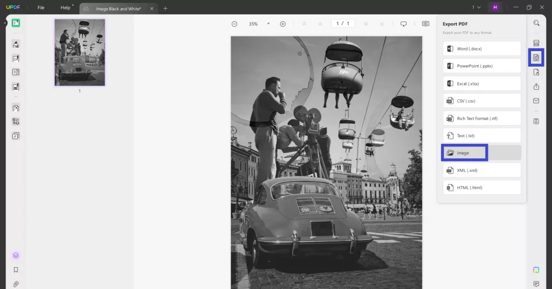
Task: Export PDF as Word (.docx)
Action: click(481, 49)
